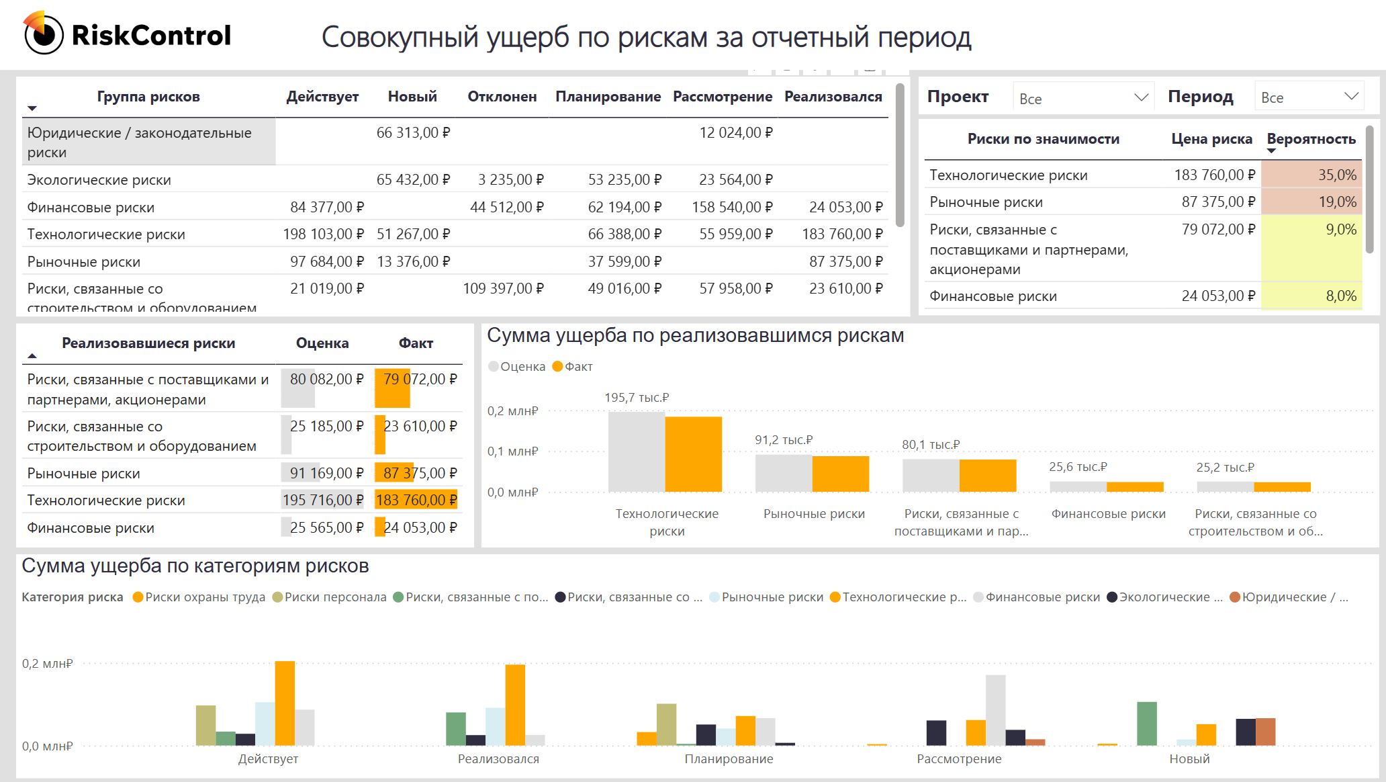1386x782 pixels.
Task: Click the orange Факт legend marker
Action: pos(557,367)
